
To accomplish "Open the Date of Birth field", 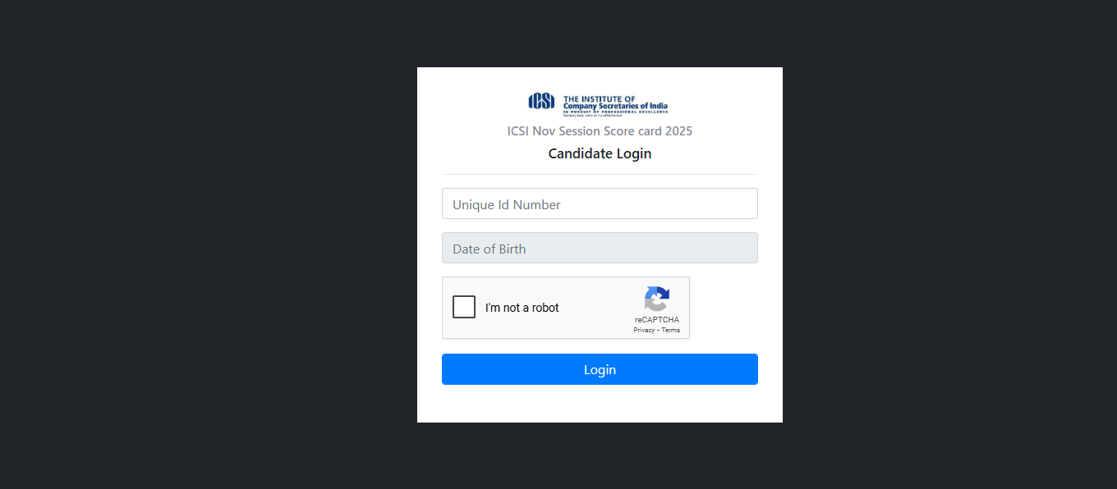I will coord(600,248).
